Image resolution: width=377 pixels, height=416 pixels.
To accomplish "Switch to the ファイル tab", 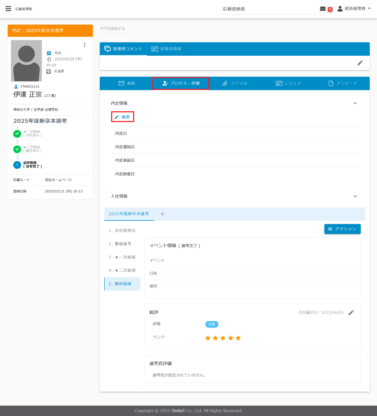I will (x=235, y=83).
